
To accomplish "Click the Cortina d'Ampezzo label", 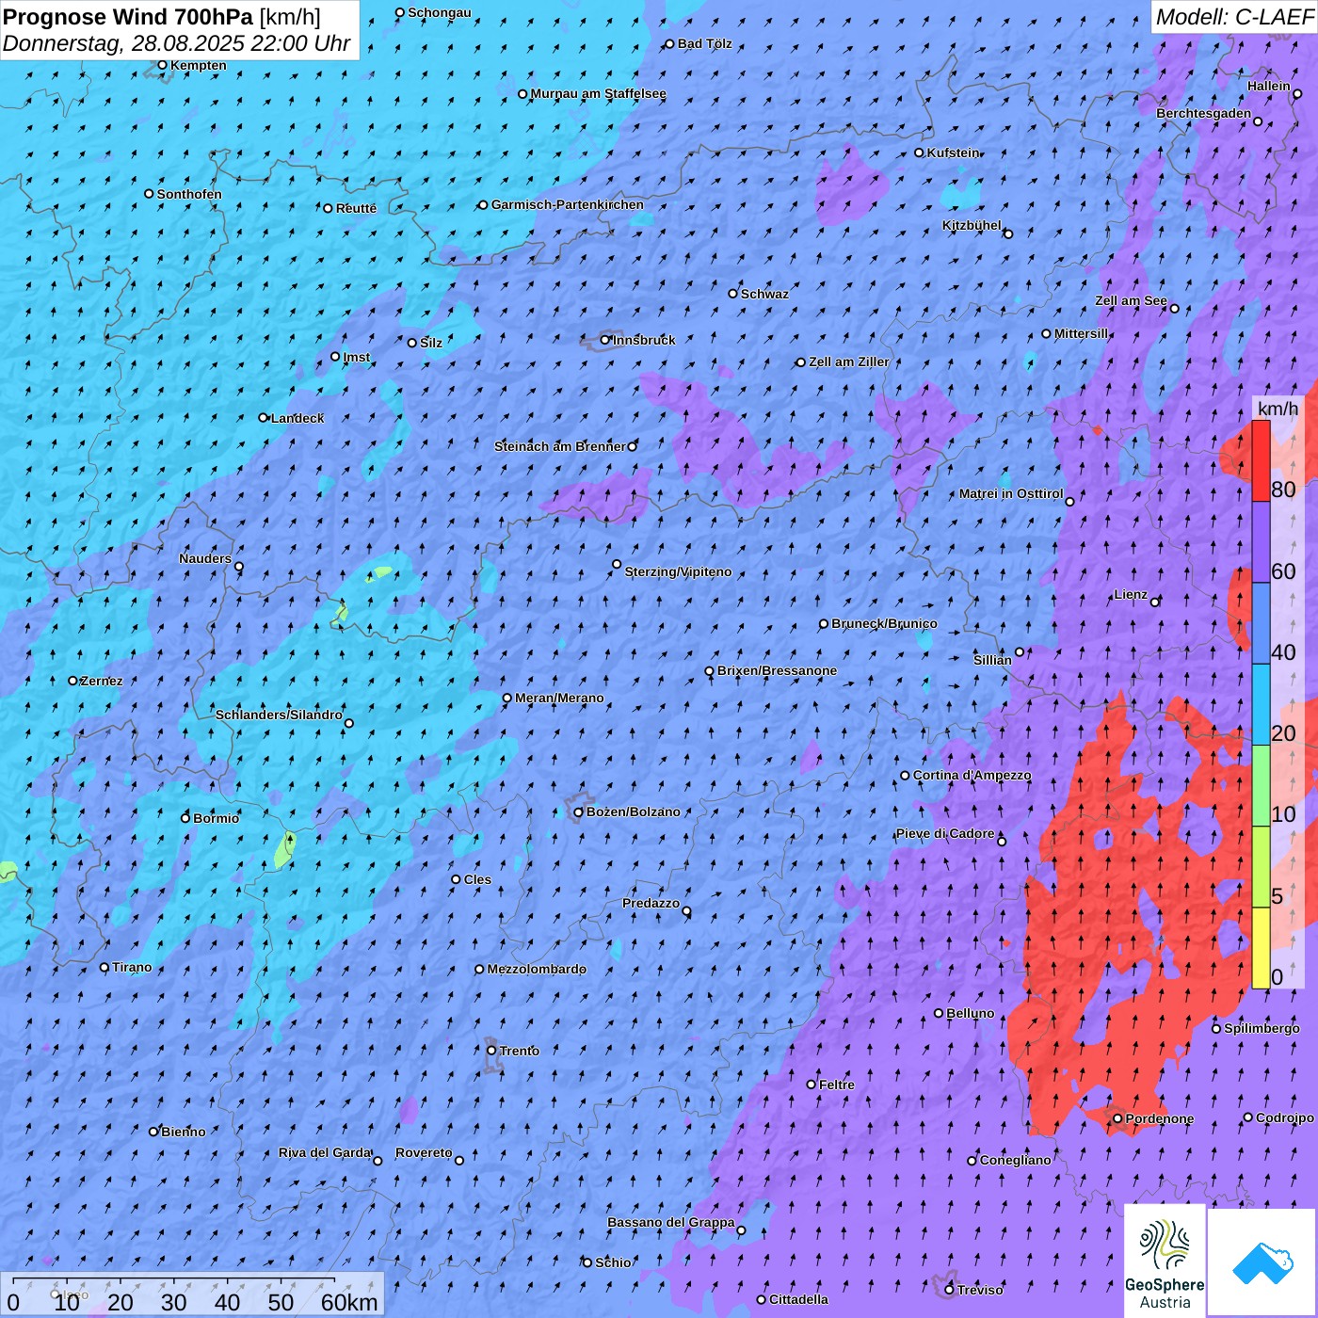I will (972, 775).
